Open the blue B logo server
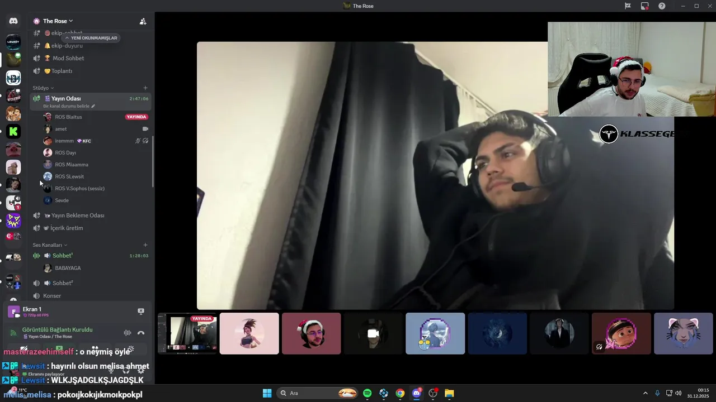Screen dimensions: 716x402 13,78
